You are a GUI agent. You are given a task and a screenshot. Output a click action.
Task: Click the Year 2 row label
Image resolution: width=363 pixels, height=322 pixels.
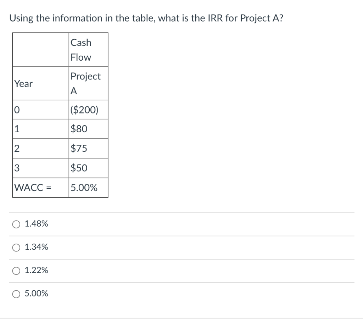(x=16, y=148)
